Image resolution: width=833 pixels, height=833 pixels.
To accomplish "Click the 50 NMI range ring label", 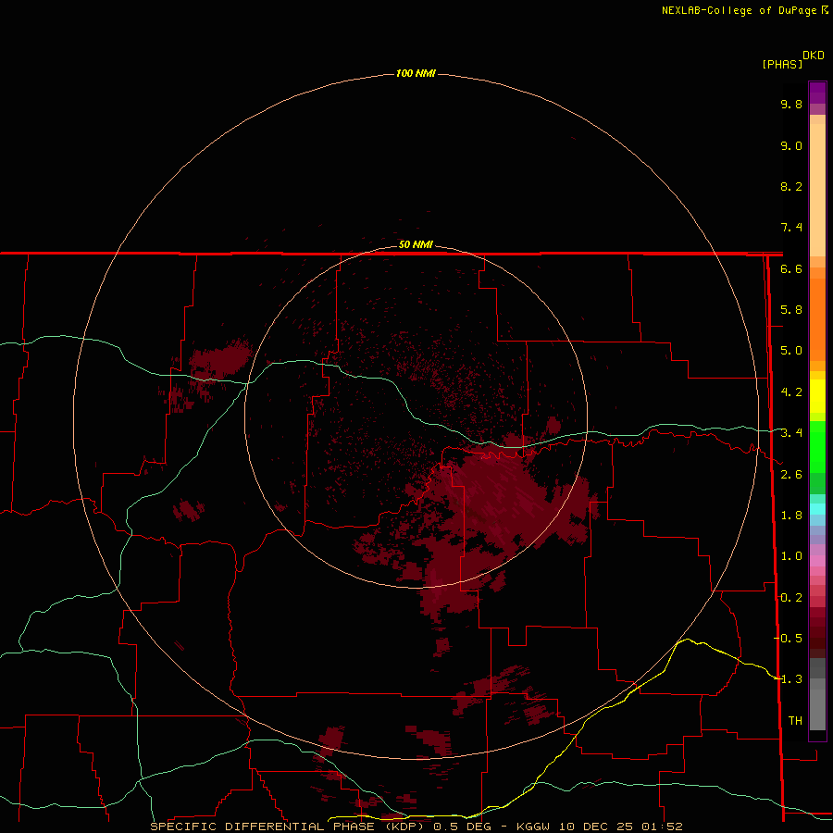I will pos(416,244).
